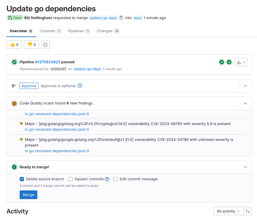Click the Merge button
The width and height of the screenshot is (257, 217).
tap(28, 195)
